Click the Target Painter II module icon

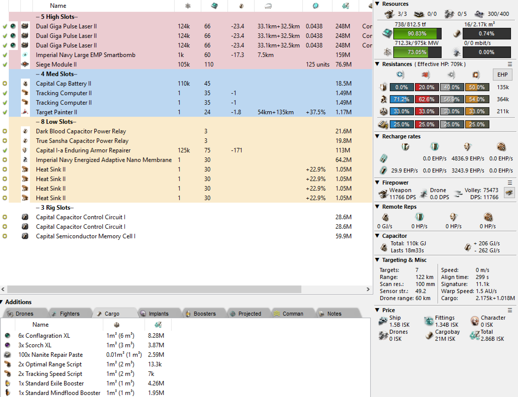[25, 112]
